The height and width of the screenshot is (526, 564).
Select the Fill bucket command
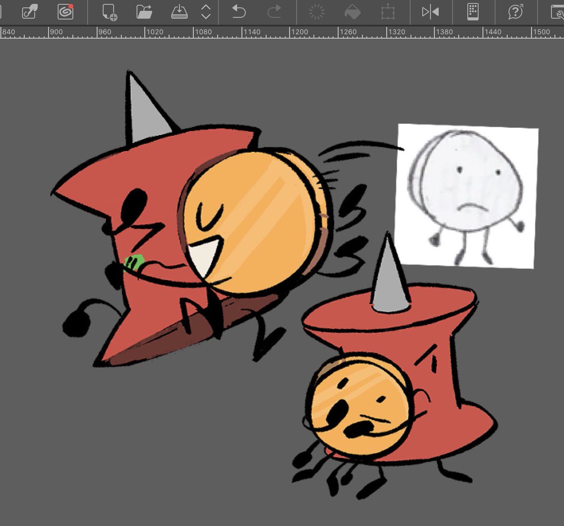(x=352, y=12)
